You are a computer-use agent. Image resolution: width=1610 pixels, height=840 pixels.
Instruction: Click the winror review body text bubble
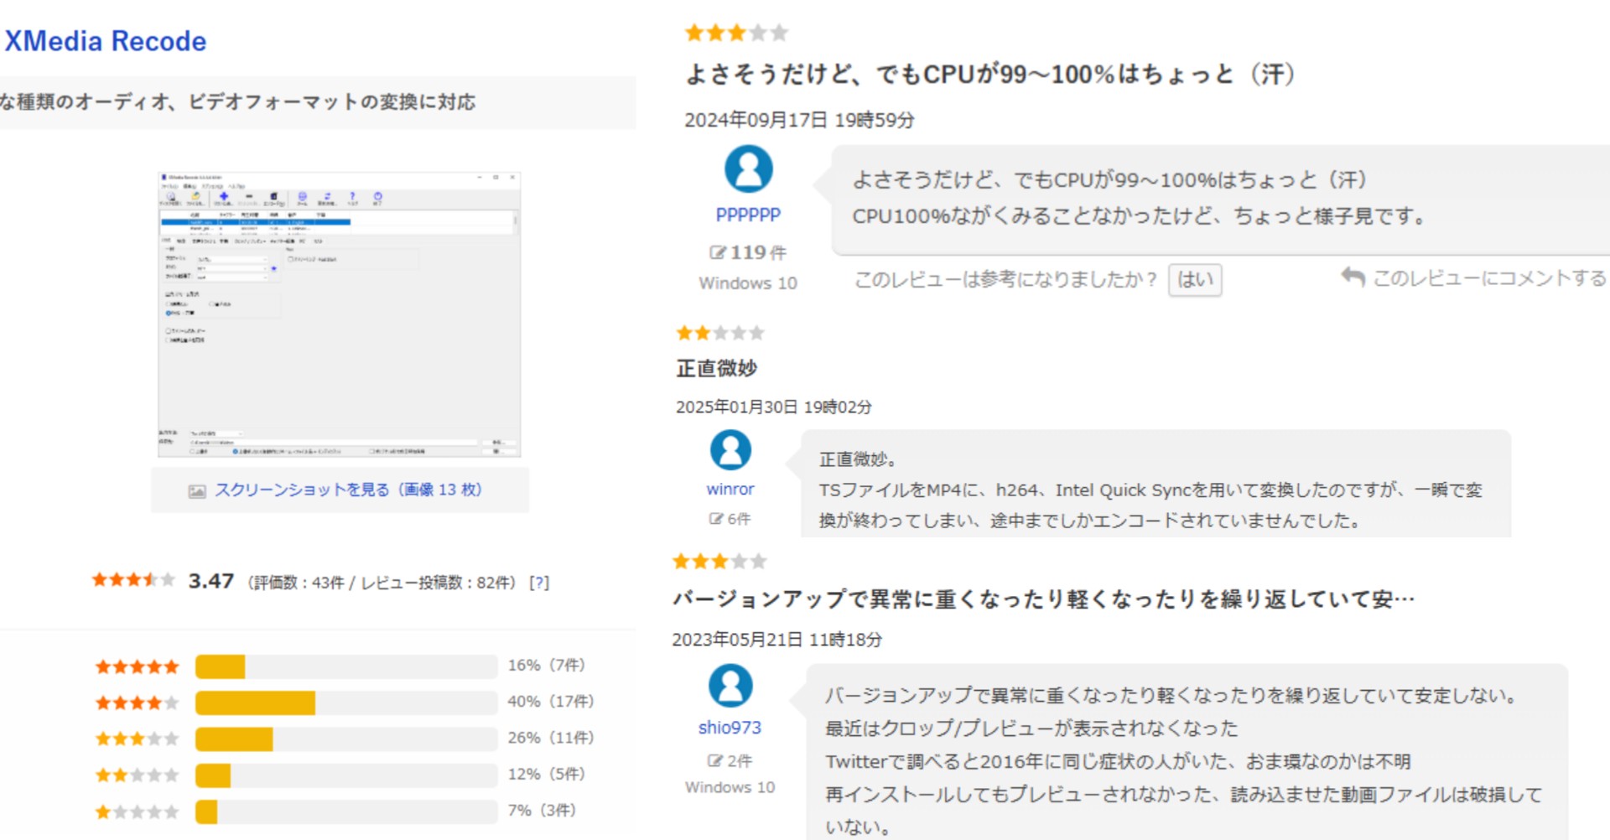tap(1156, 484)
